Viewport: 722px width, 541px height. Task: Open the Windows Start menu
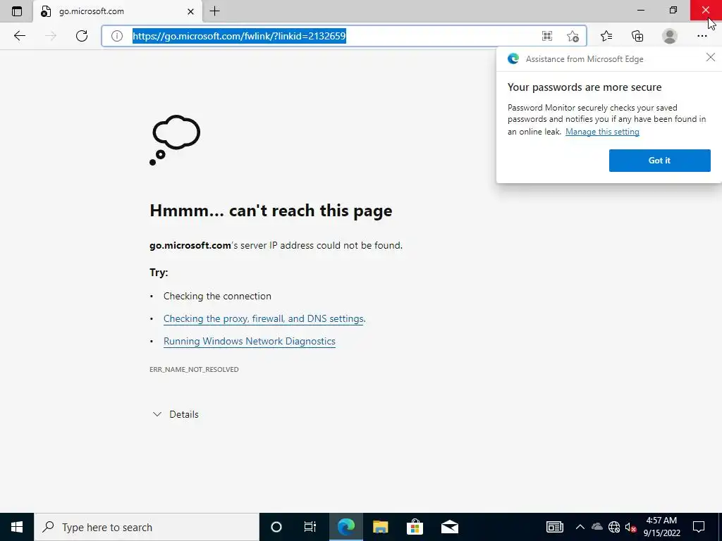[17, 527]
